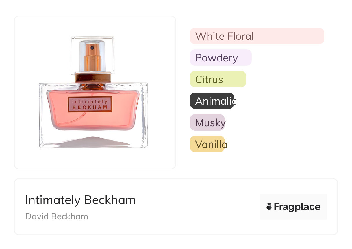
Task: Choose the dark Animalic accord bar
Action: [x=212, y=101]
